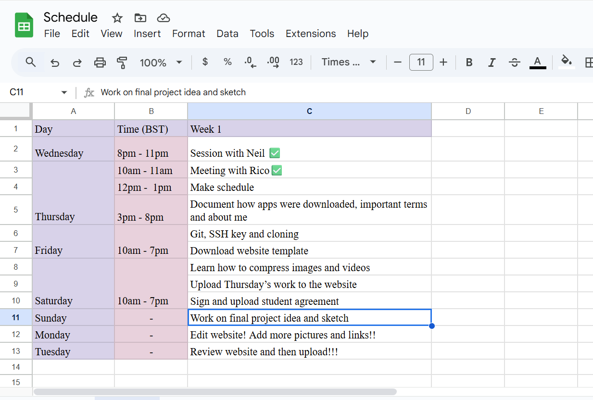This screenshot has height=400, width=593.
Task: Toggle bold formatting on cell C11
Action: (468, 62)
